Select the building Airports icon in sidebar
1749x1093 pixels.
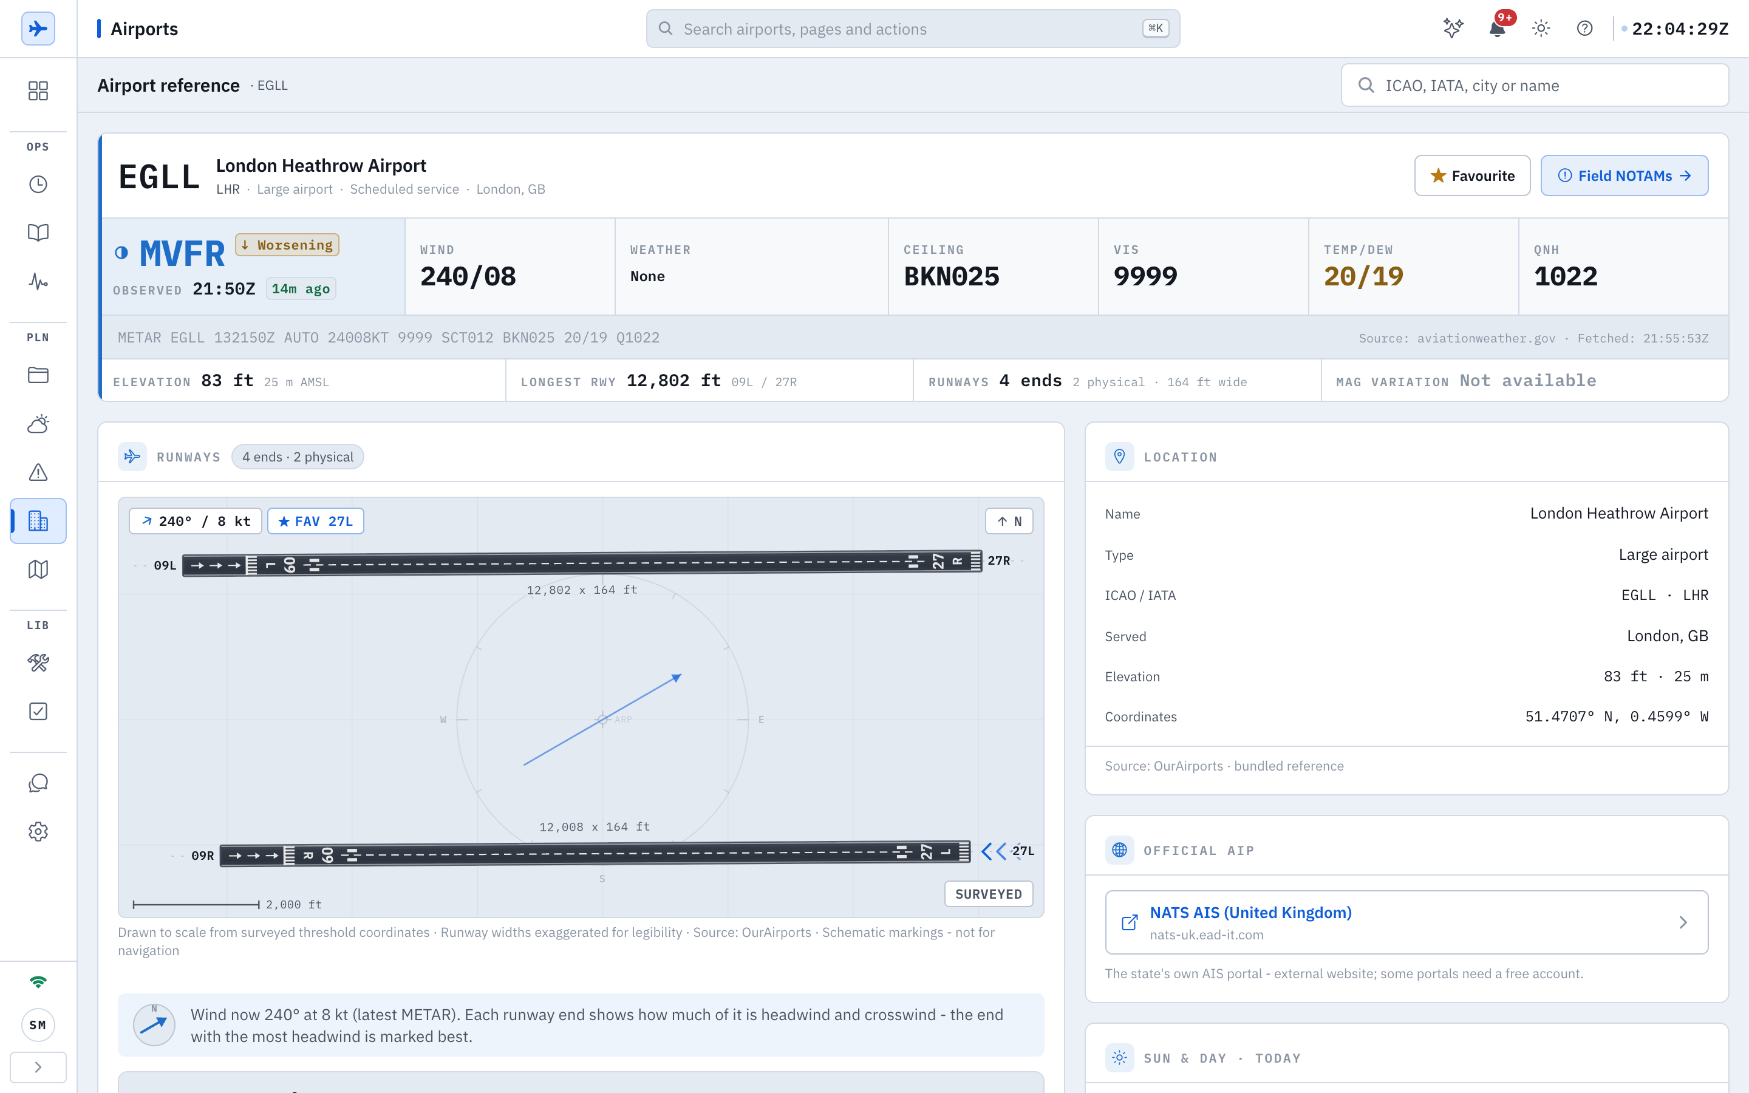click(38, 520)
